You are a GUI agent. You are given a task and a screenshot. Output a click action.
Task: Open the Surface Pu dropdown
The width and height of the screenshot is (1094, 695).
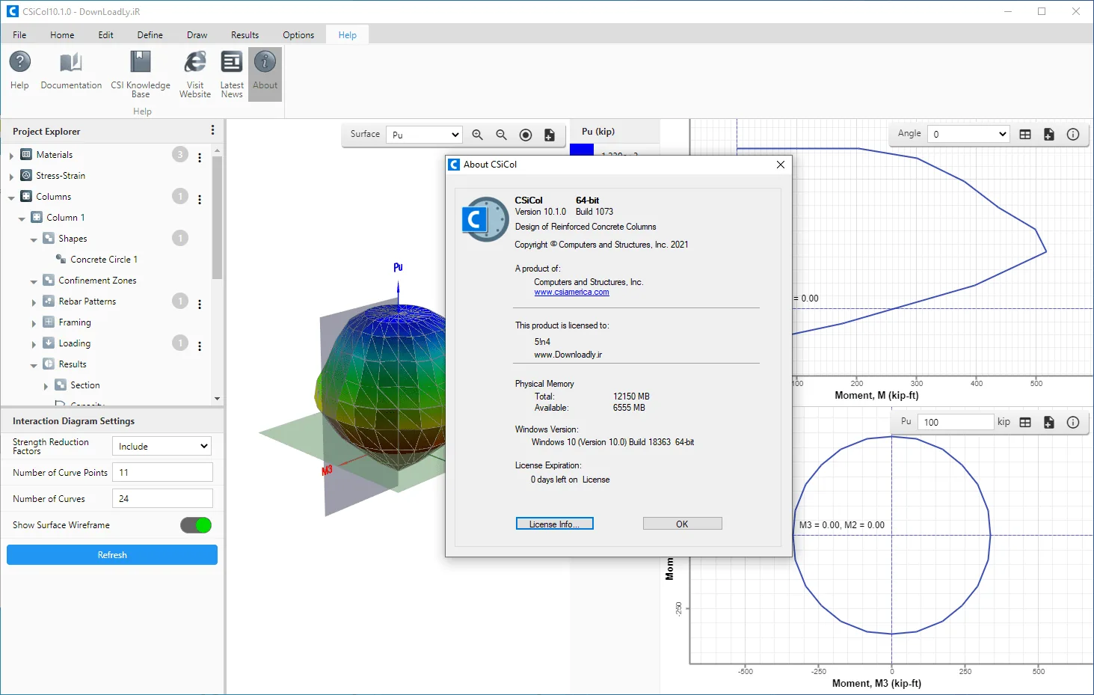click(x=424, y=135)
